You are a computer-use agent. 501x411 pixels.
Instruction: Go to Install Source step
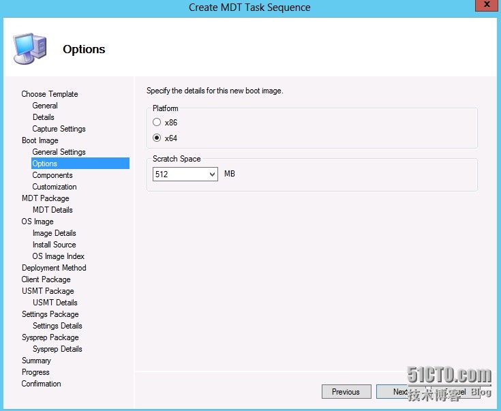(55, 245)
